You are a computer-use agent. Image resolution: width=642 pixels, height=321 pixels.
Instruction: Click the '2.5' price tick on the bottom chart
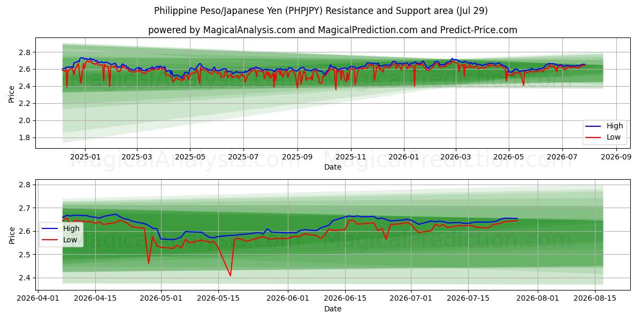pos(26,255)
